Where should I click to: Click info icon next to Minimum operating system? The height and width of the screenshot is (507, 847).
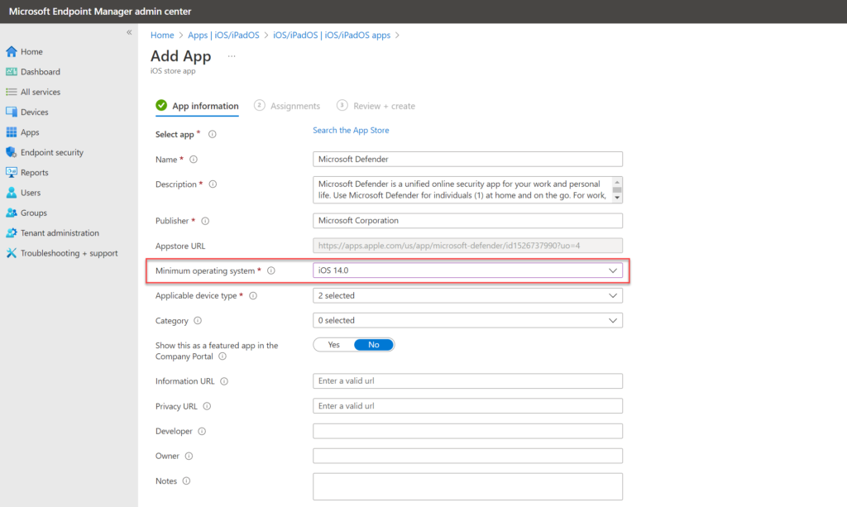pyautogui.click(x=271, y=270)
